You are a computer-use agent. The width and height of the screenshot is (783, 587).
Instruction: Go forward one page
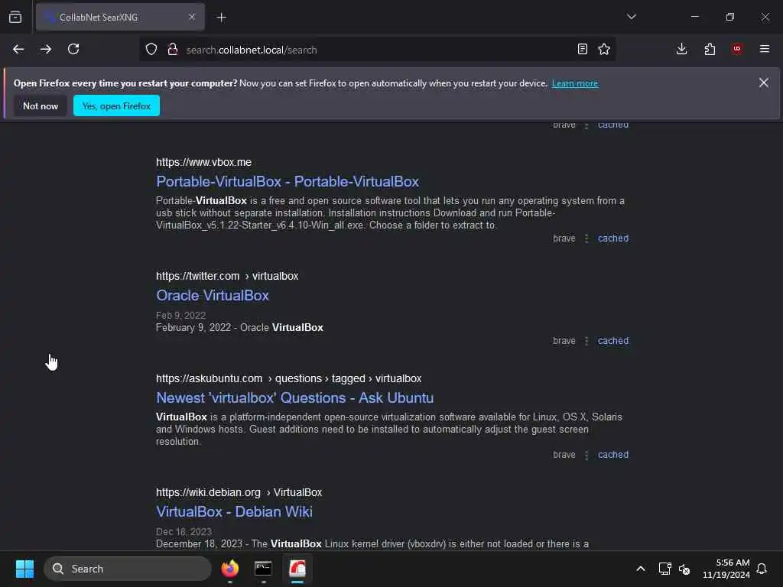point(46,49)
